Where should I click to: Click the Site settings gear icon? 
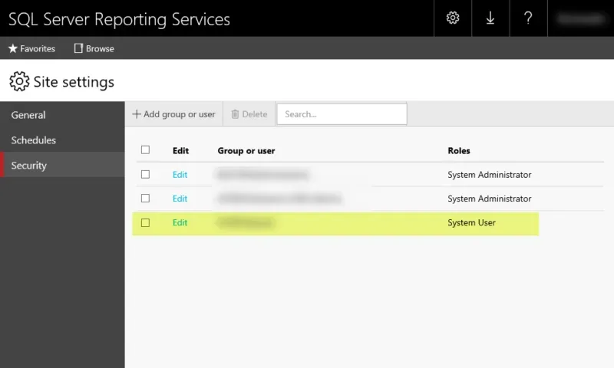pos(19,81)
